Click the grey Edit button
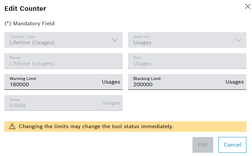The image size is (252, 156). [x=203, y=145]
